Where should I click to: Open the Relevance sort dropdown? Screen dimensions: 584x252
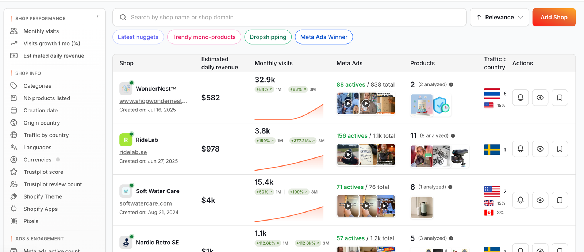click(499, 18)
